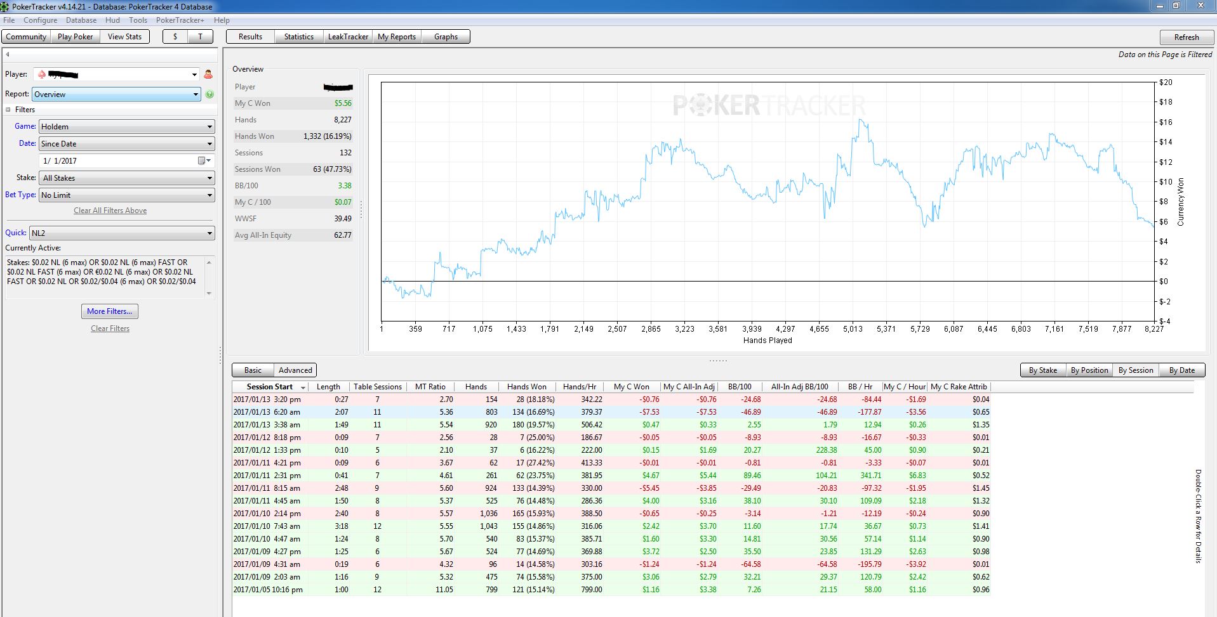Open the My Reports tab
The height and width of the screenshot is (617, 1217).
[x=397, y=37]
